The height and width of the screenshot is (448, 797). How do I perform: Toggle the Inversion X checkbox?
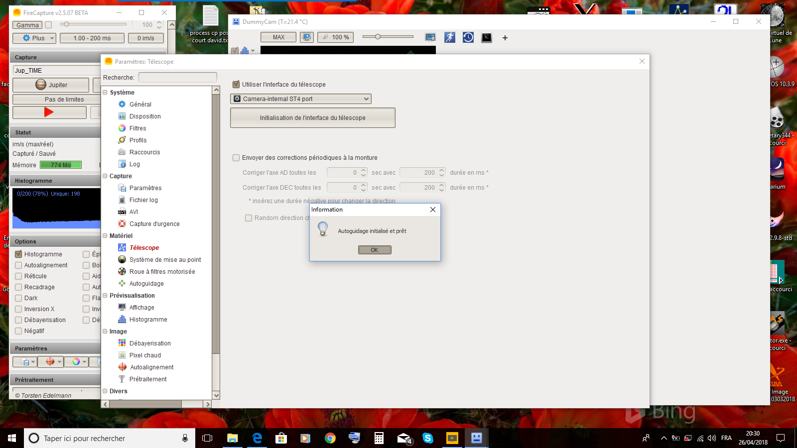tap(18, 309)
